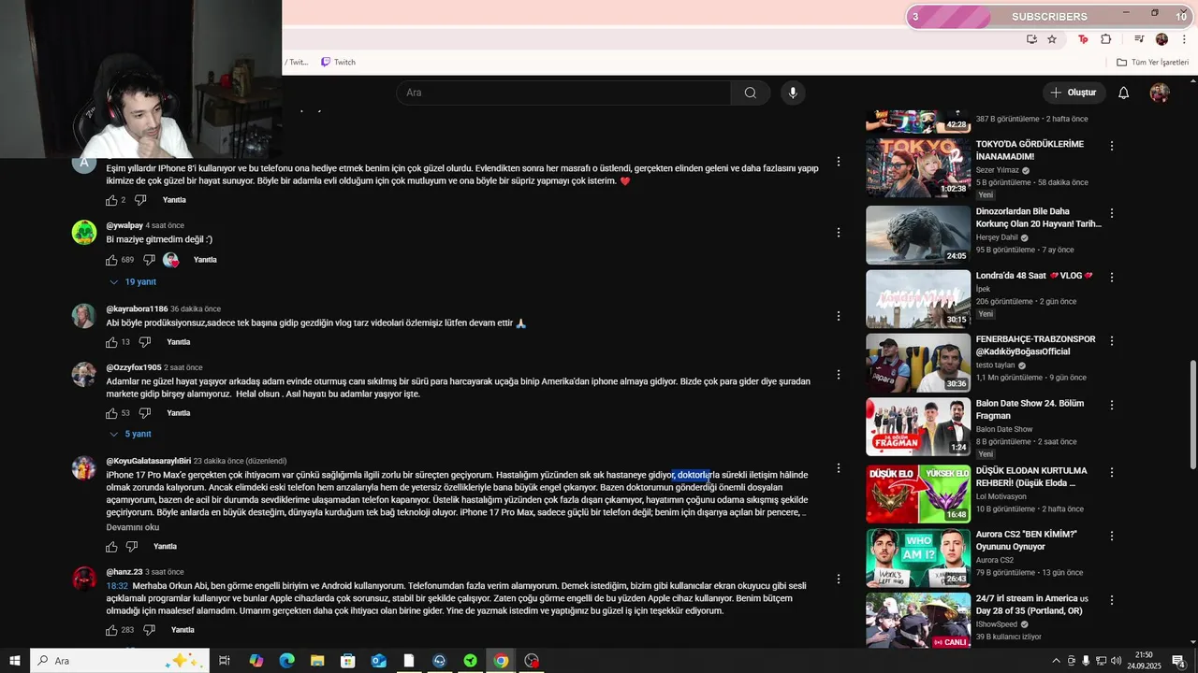
Task: Open the Chrome profile avatar
Action: [x=1161, y=39]
